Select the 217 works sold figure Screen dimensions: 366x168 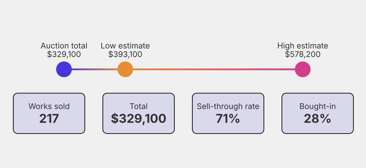click(x=49, y=118)
